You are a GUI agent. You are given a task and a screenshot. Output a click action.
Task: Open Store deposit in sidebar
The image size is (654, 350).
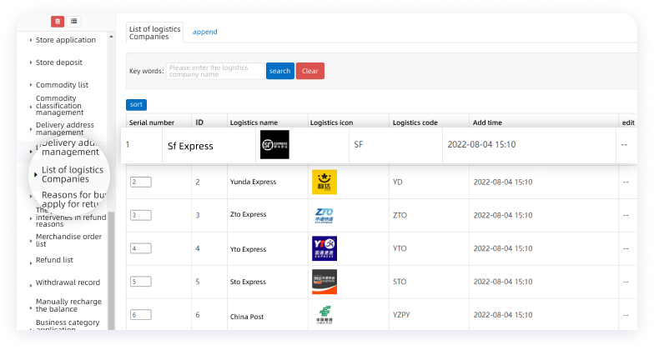pos(58,62)
